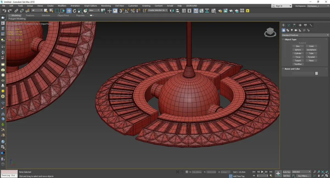Toggle Auto Key animation mode

click(x=287, y=172)
